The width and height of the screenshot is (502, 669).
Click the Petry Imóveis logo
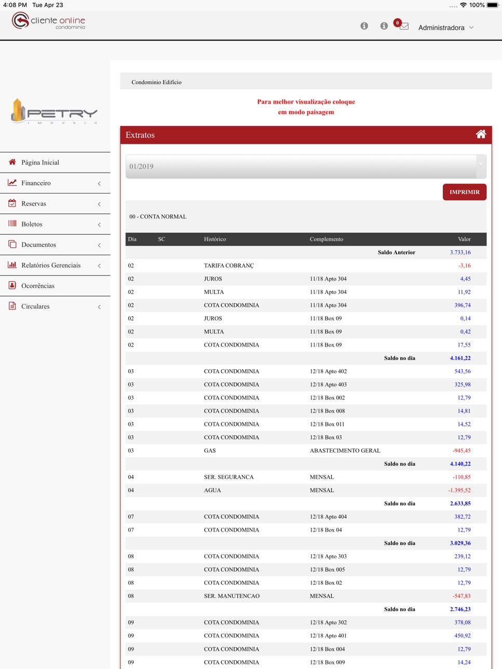click(x=55, y=112)
